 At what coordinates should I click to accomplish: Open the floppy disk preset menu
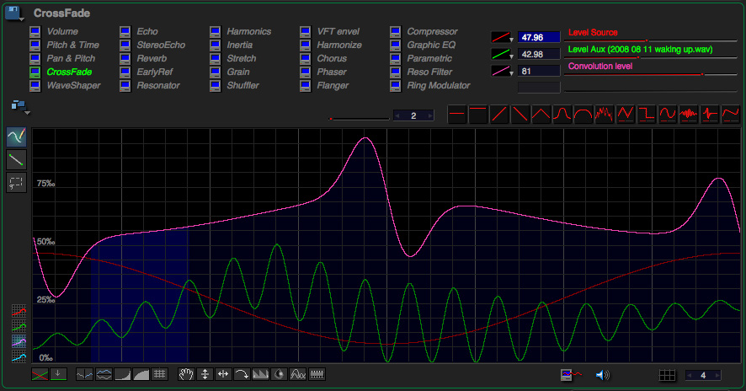(x=13, y=13)
